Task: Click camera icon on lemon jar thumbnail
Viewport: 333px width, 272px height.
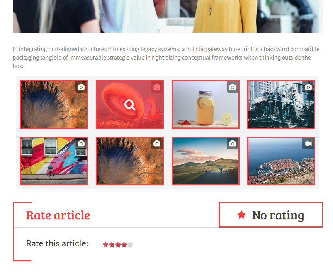Action: pos(233,87)
